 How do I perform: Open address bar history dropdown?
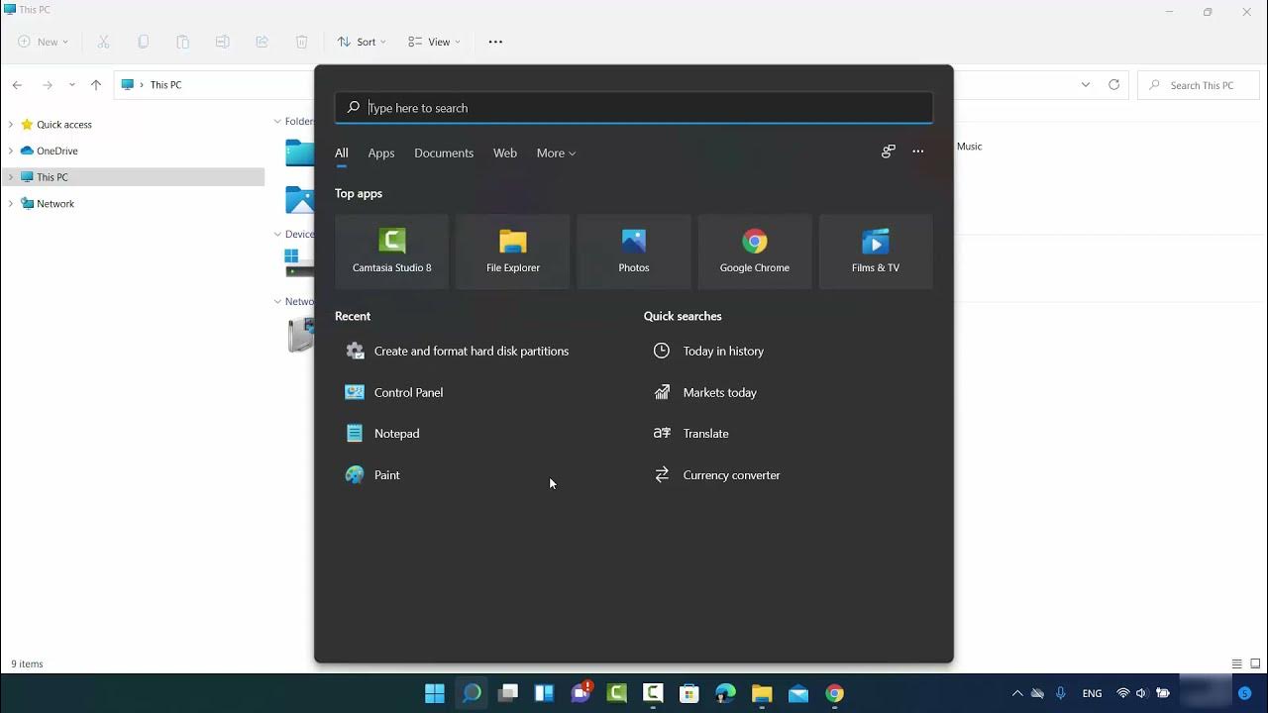tap(1086, 85)
